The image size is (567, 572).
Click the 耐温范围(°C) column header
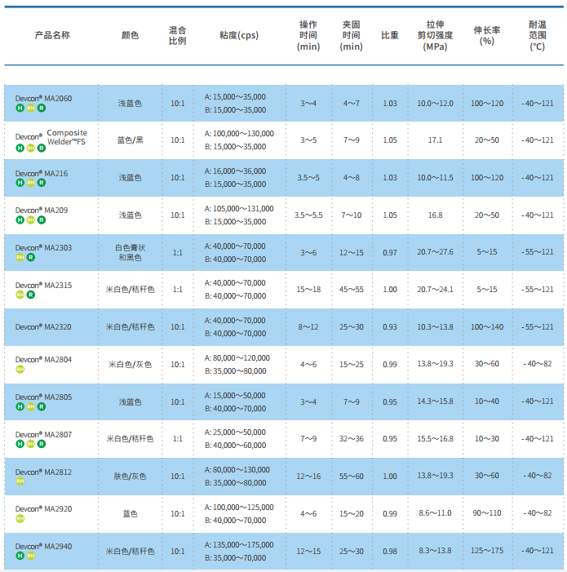tap(538, 35)
